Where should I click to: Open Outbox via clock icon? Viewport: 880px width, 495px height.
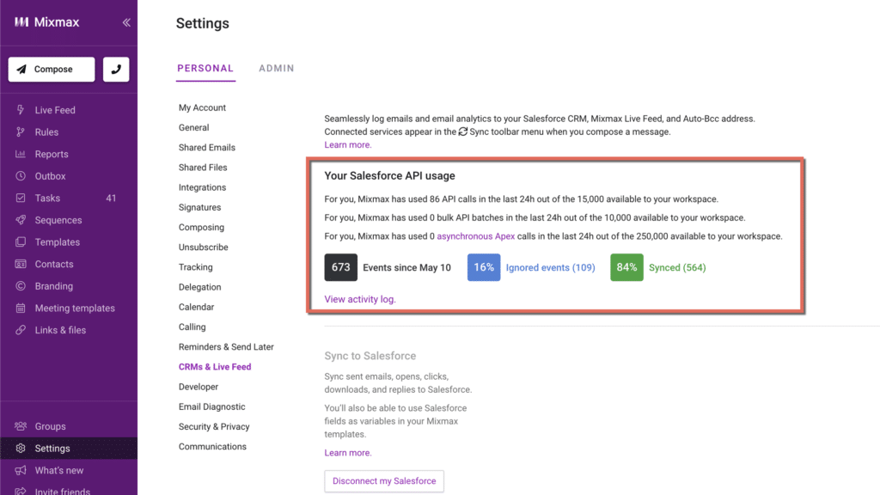pos(20,176)
